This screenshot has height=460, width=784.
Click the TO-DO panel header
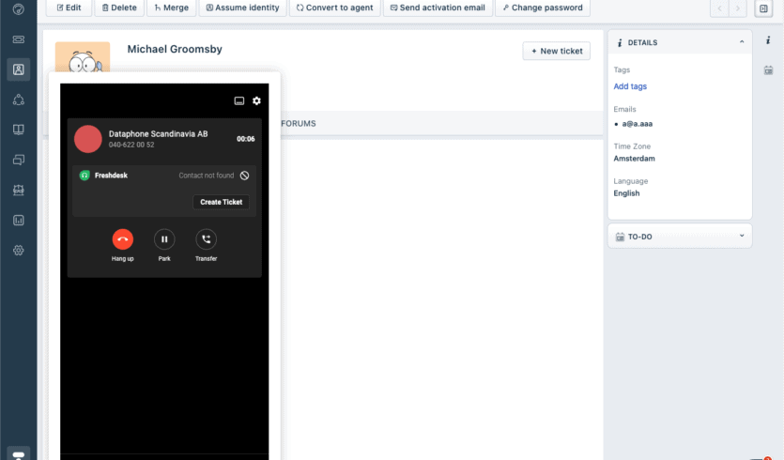680,236
